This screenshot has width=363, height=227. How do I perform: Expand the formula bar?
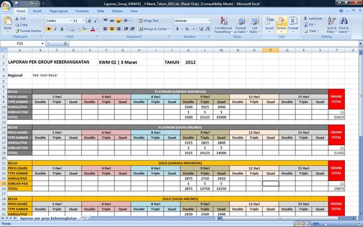361,43
